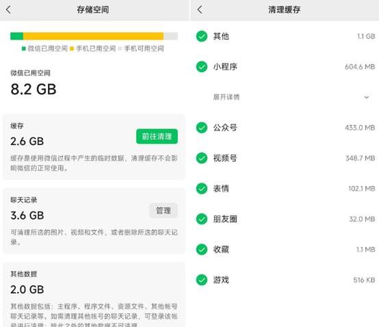This screenshot has width=379, height=327.
Task: Tap the 前往清理 green button
Action: (x=157, y=136)
